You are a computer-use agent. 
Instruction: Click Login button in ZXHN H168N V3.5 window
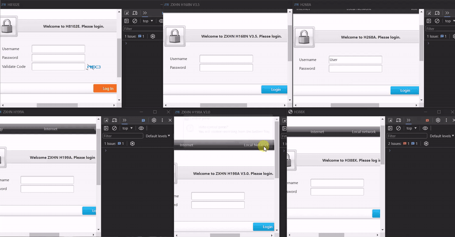pyautogui.click(x=274, y=90)
